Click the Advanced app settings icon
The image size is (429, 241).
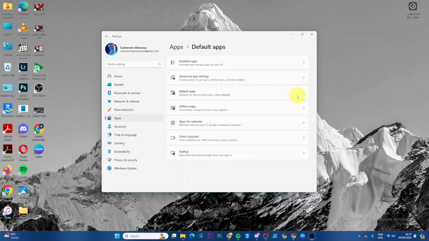coord(173,78)
